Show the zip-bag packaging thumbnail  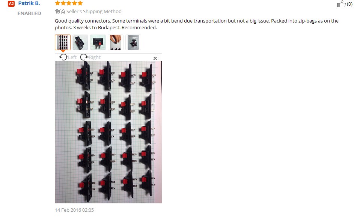click(x=133, y=42)
